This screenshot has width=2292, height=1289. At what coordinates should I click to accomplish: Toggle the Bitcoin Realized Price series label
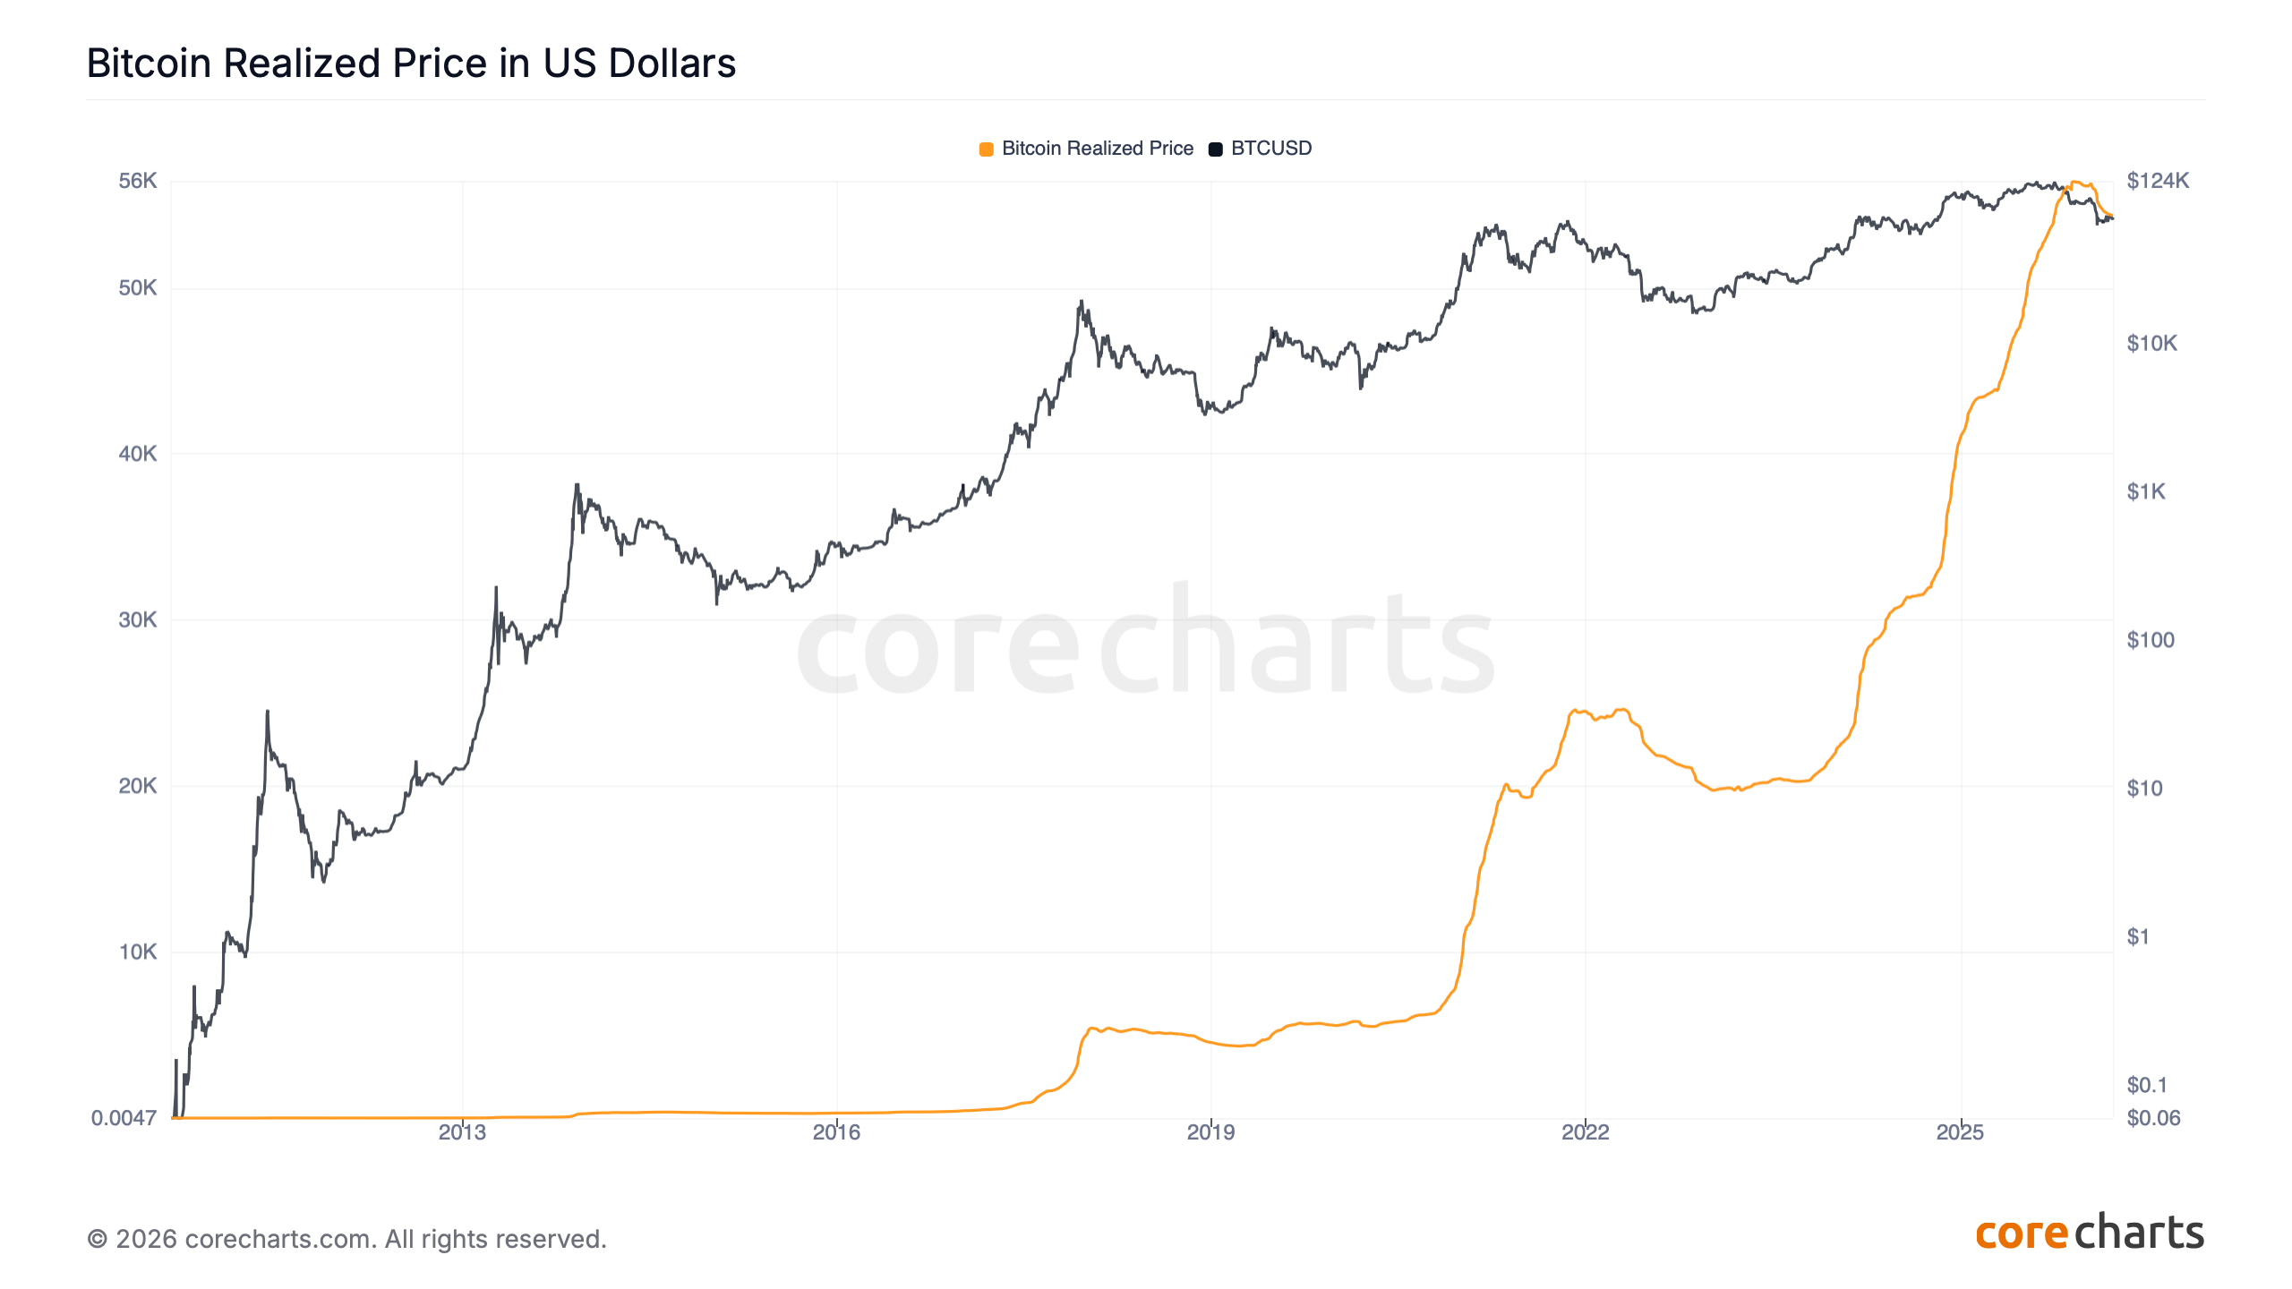1097,149
